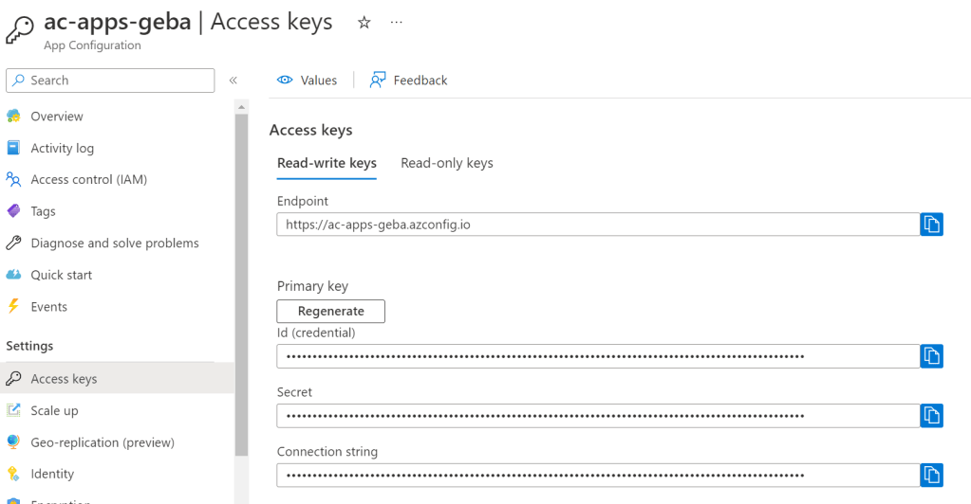Select the Read-write keys tab
This screenshot has width=971, height=504.
pyautogui.click(x=327, y=163)
